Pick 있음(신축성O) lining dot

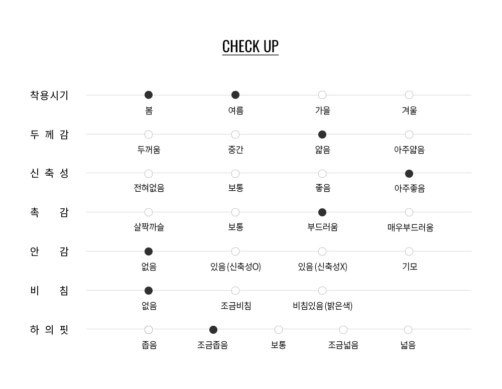click(x=235, y=251)
